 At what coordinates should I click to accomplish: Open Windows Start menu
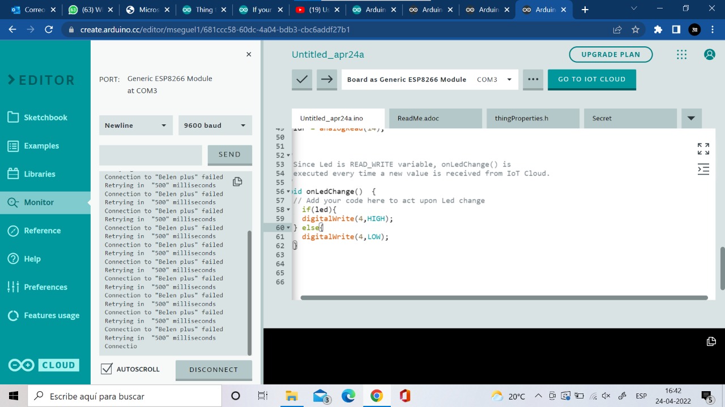click(x=14, y=396)
